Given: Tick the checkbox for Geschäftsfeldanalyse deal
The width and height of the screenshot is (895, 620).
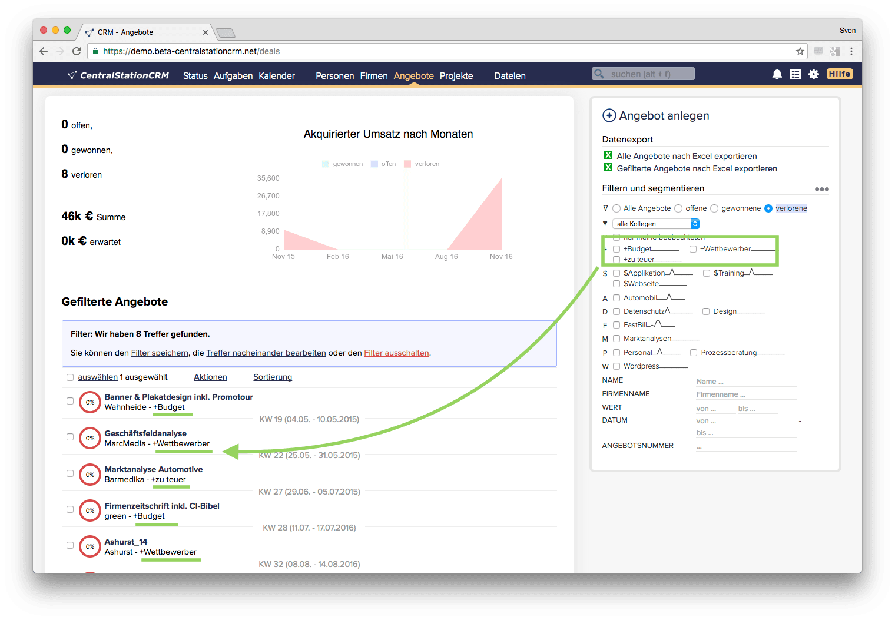Looking at the screenshot, I should point(70,437).
